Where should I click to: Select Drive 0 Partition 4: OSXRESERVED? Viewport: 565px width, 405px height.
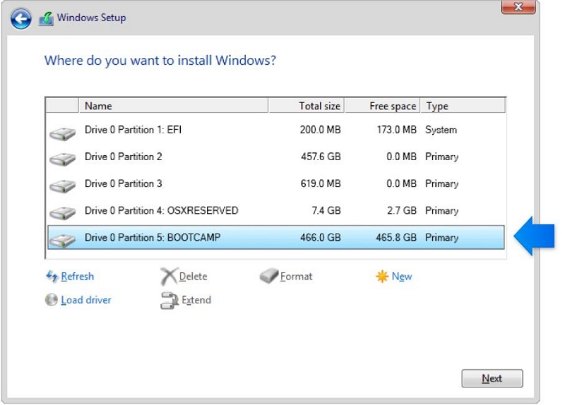point(275,210)
